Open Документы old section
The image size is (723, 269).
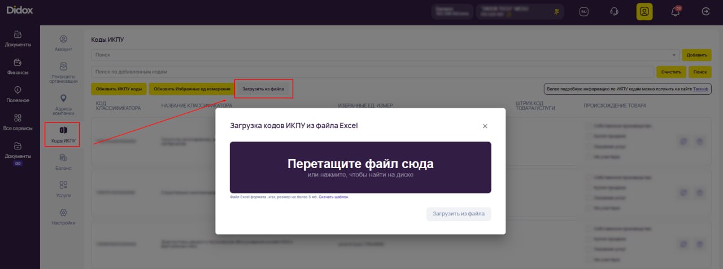18,153
